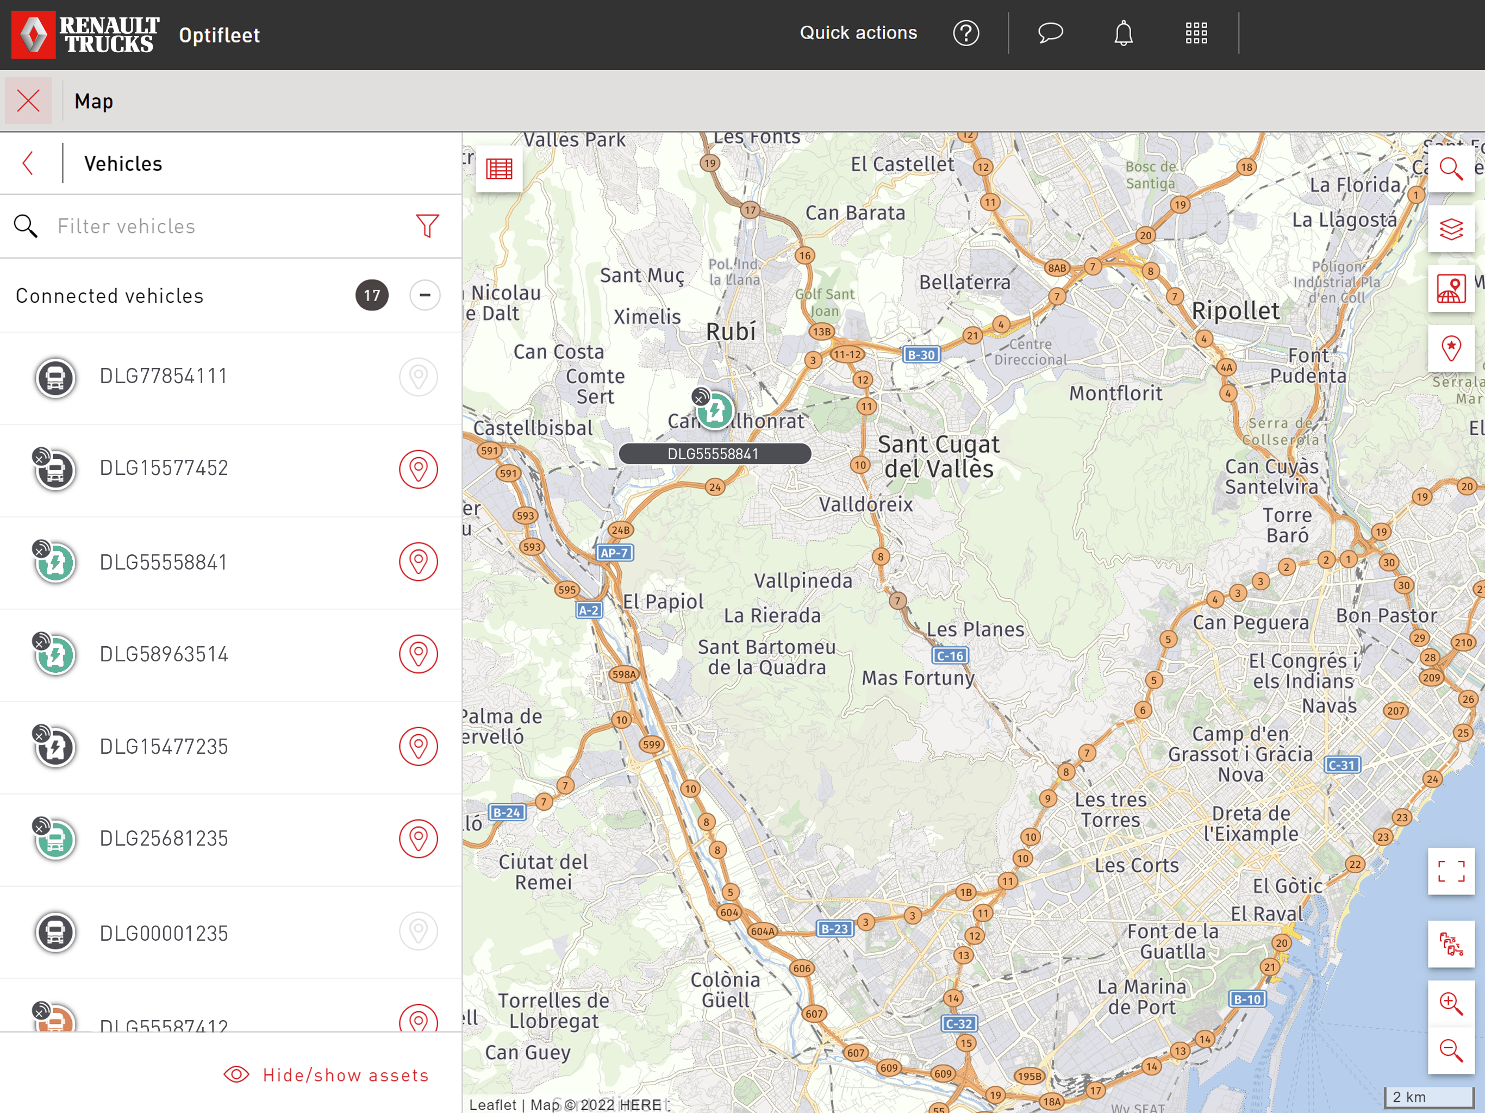Open the map layers selector
Viewport: 1485px width, 1113px height.
point(1451,229)
